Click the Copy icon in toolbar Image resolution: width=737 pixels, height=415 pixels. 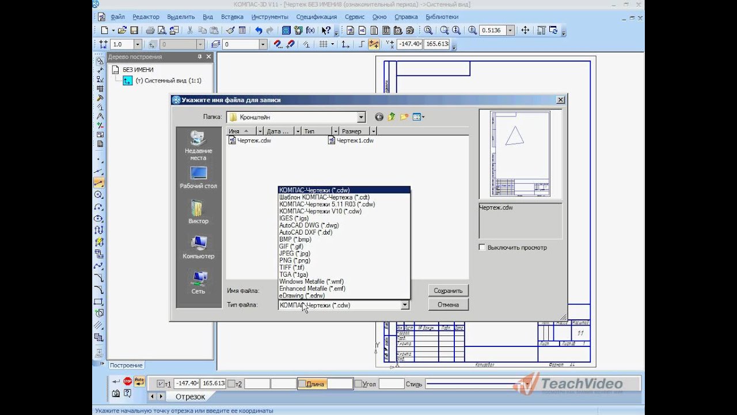[x=202, y=31]
